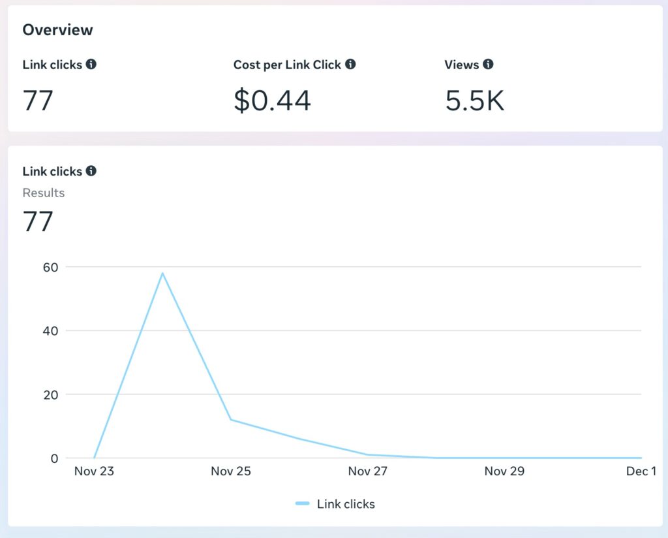
Task: Click the Nov 29 x-axis label
Action: coord(504,471)
